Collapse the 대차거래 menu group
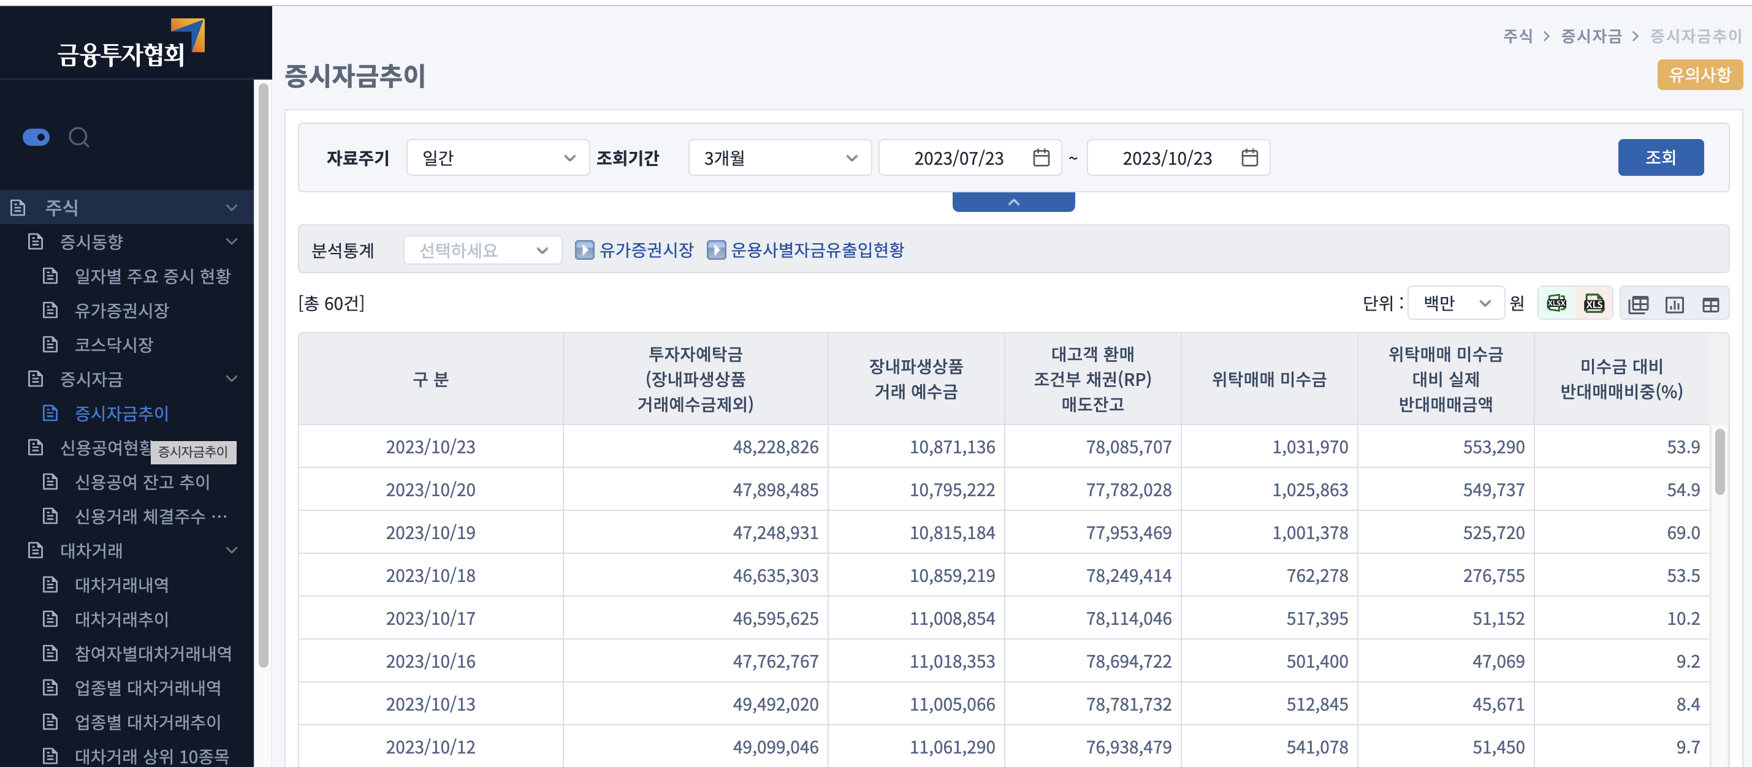Viewport: 1752px width, 767px height. tap(231, 550)
